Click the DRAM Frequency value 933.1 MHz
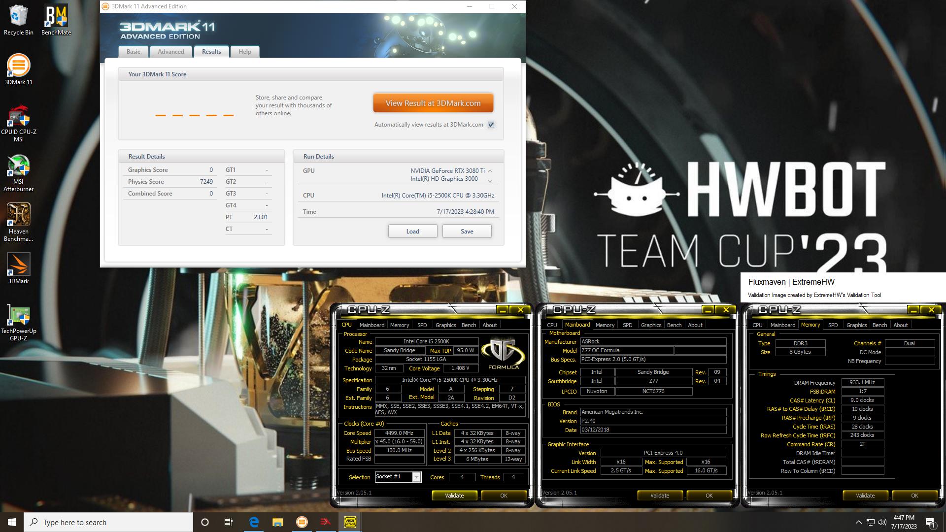 tap(862, 383)
